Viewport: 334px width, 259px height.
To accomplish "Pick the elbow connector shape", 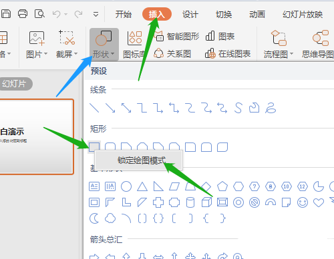I will coord(142,108).
